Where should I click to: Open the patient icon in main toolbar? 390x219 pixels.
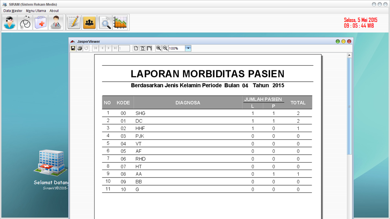[10, 22]
